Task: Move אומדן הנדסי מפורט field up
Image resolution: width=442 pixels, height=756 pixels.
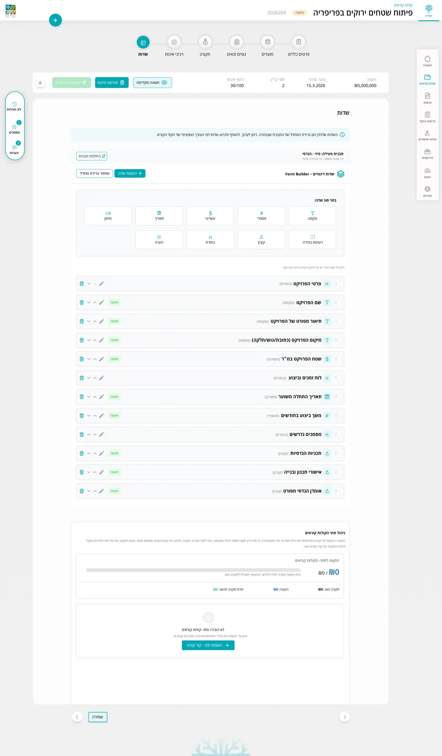Action: pyautogui.click(x=95, y=491)
